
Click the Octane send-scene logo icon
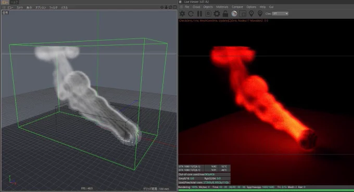[182, 14]
